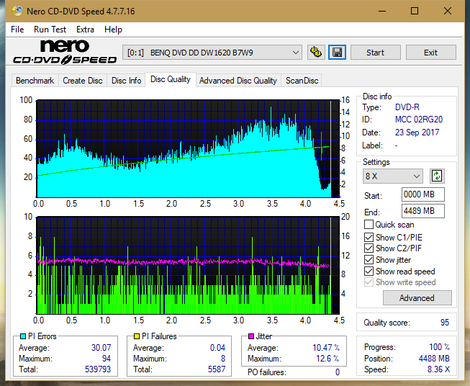The image size is (470, 386).
Task: Switch to the ScanDisc tab
Action: [x=302, y=81]
